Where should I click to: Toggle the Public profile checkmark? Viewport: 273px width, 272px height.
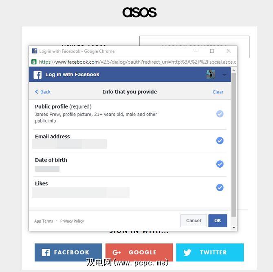pos(220,114)
